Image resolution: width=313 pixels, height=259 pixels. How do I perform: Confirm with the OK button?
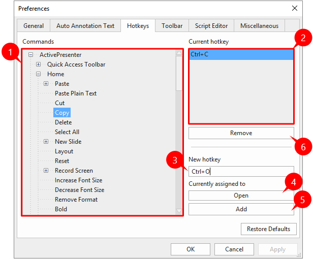[191, 249]
